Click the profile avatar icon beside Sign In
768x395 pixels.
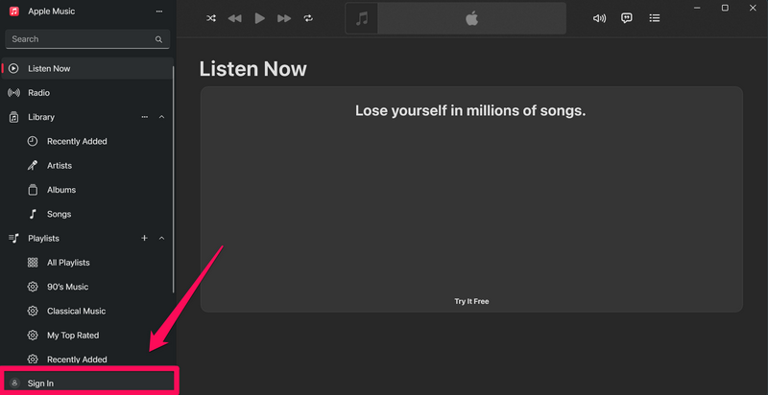(x=14, y=383)
